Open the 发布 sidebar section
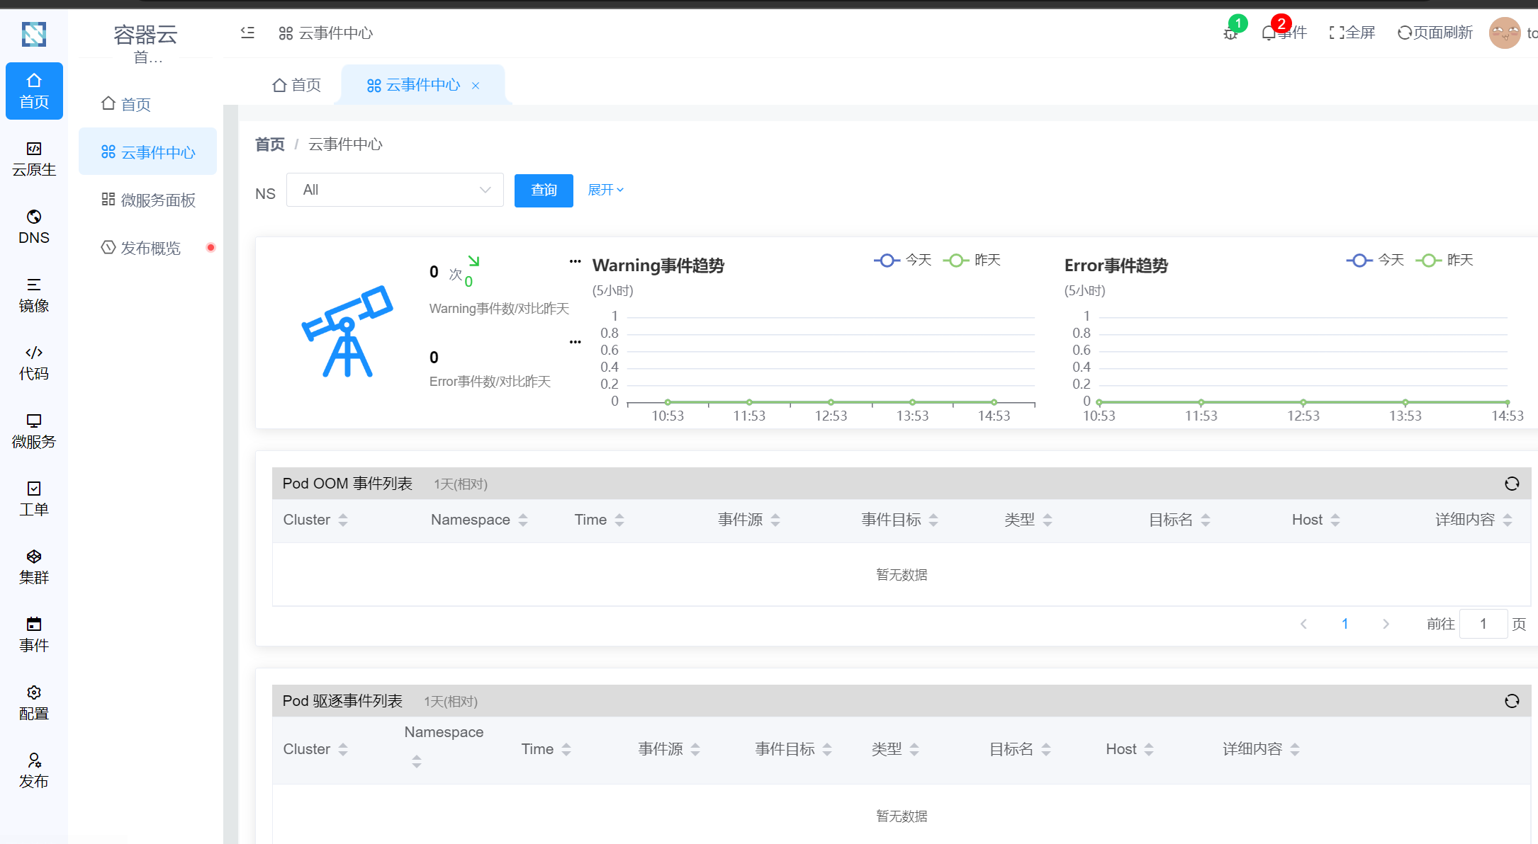The height and width of the screenshot is (844, 1538). pos(34,770)
